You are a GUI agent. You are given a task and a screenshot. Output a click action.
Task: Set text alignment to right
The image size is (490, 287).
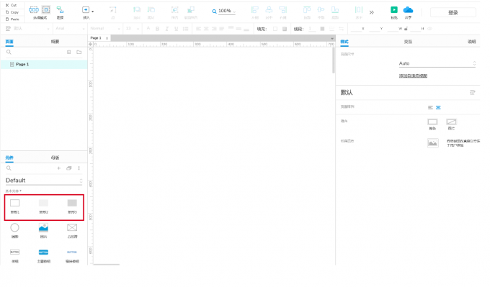click(x=214, y=29)
